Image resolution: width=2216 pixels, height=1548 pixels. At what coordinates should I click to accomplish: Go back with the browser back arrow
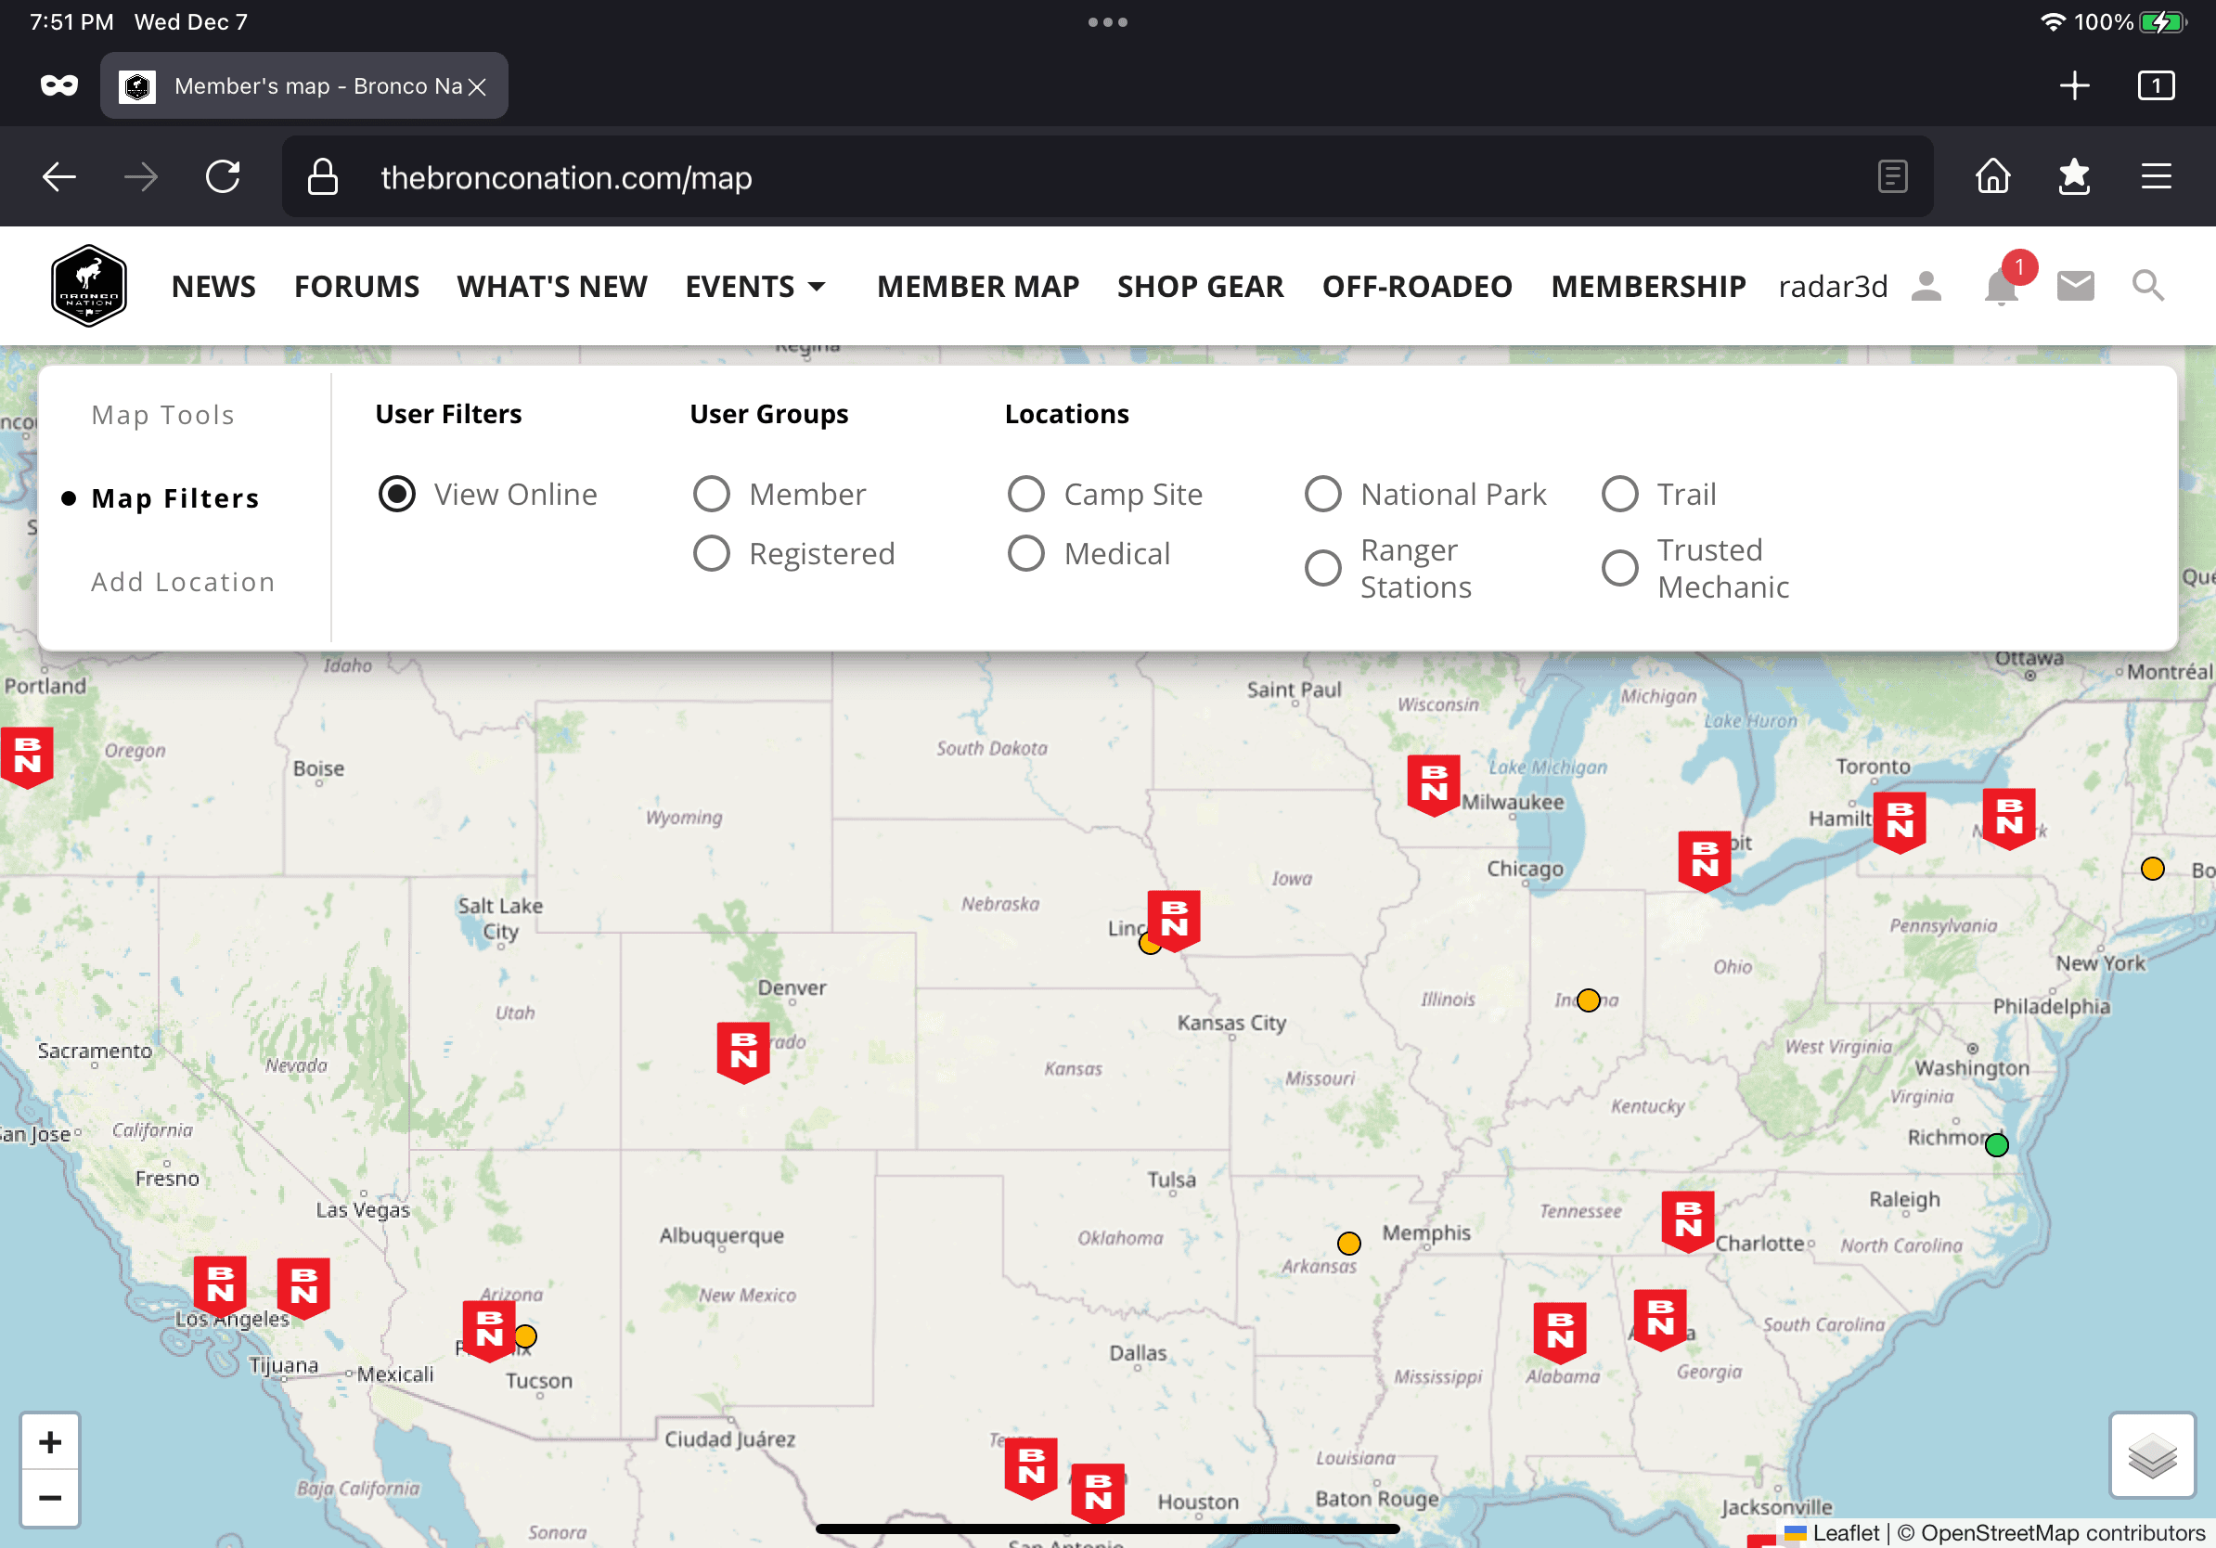point(58,176)
